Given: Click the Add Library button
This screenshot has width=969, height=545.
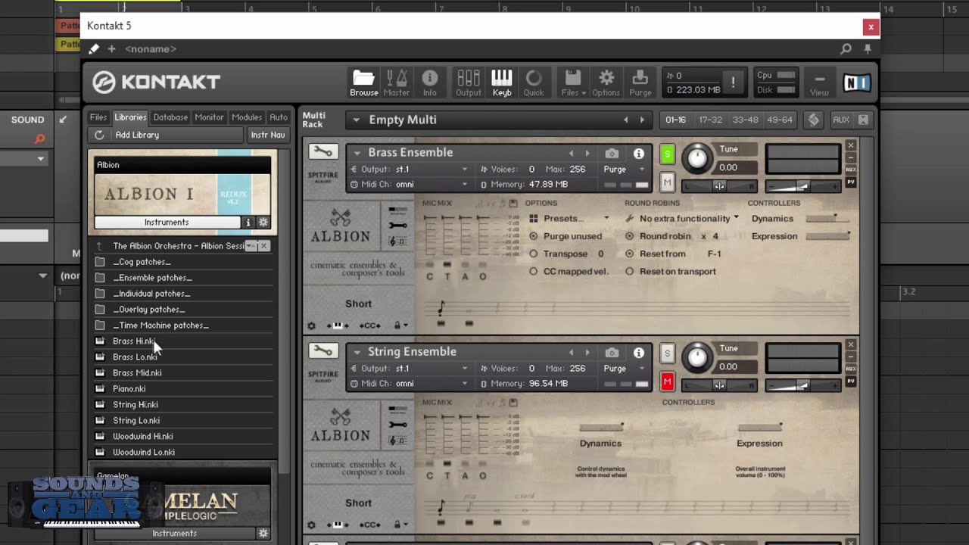Looking at the screenshot, I should tap(167, 135).
